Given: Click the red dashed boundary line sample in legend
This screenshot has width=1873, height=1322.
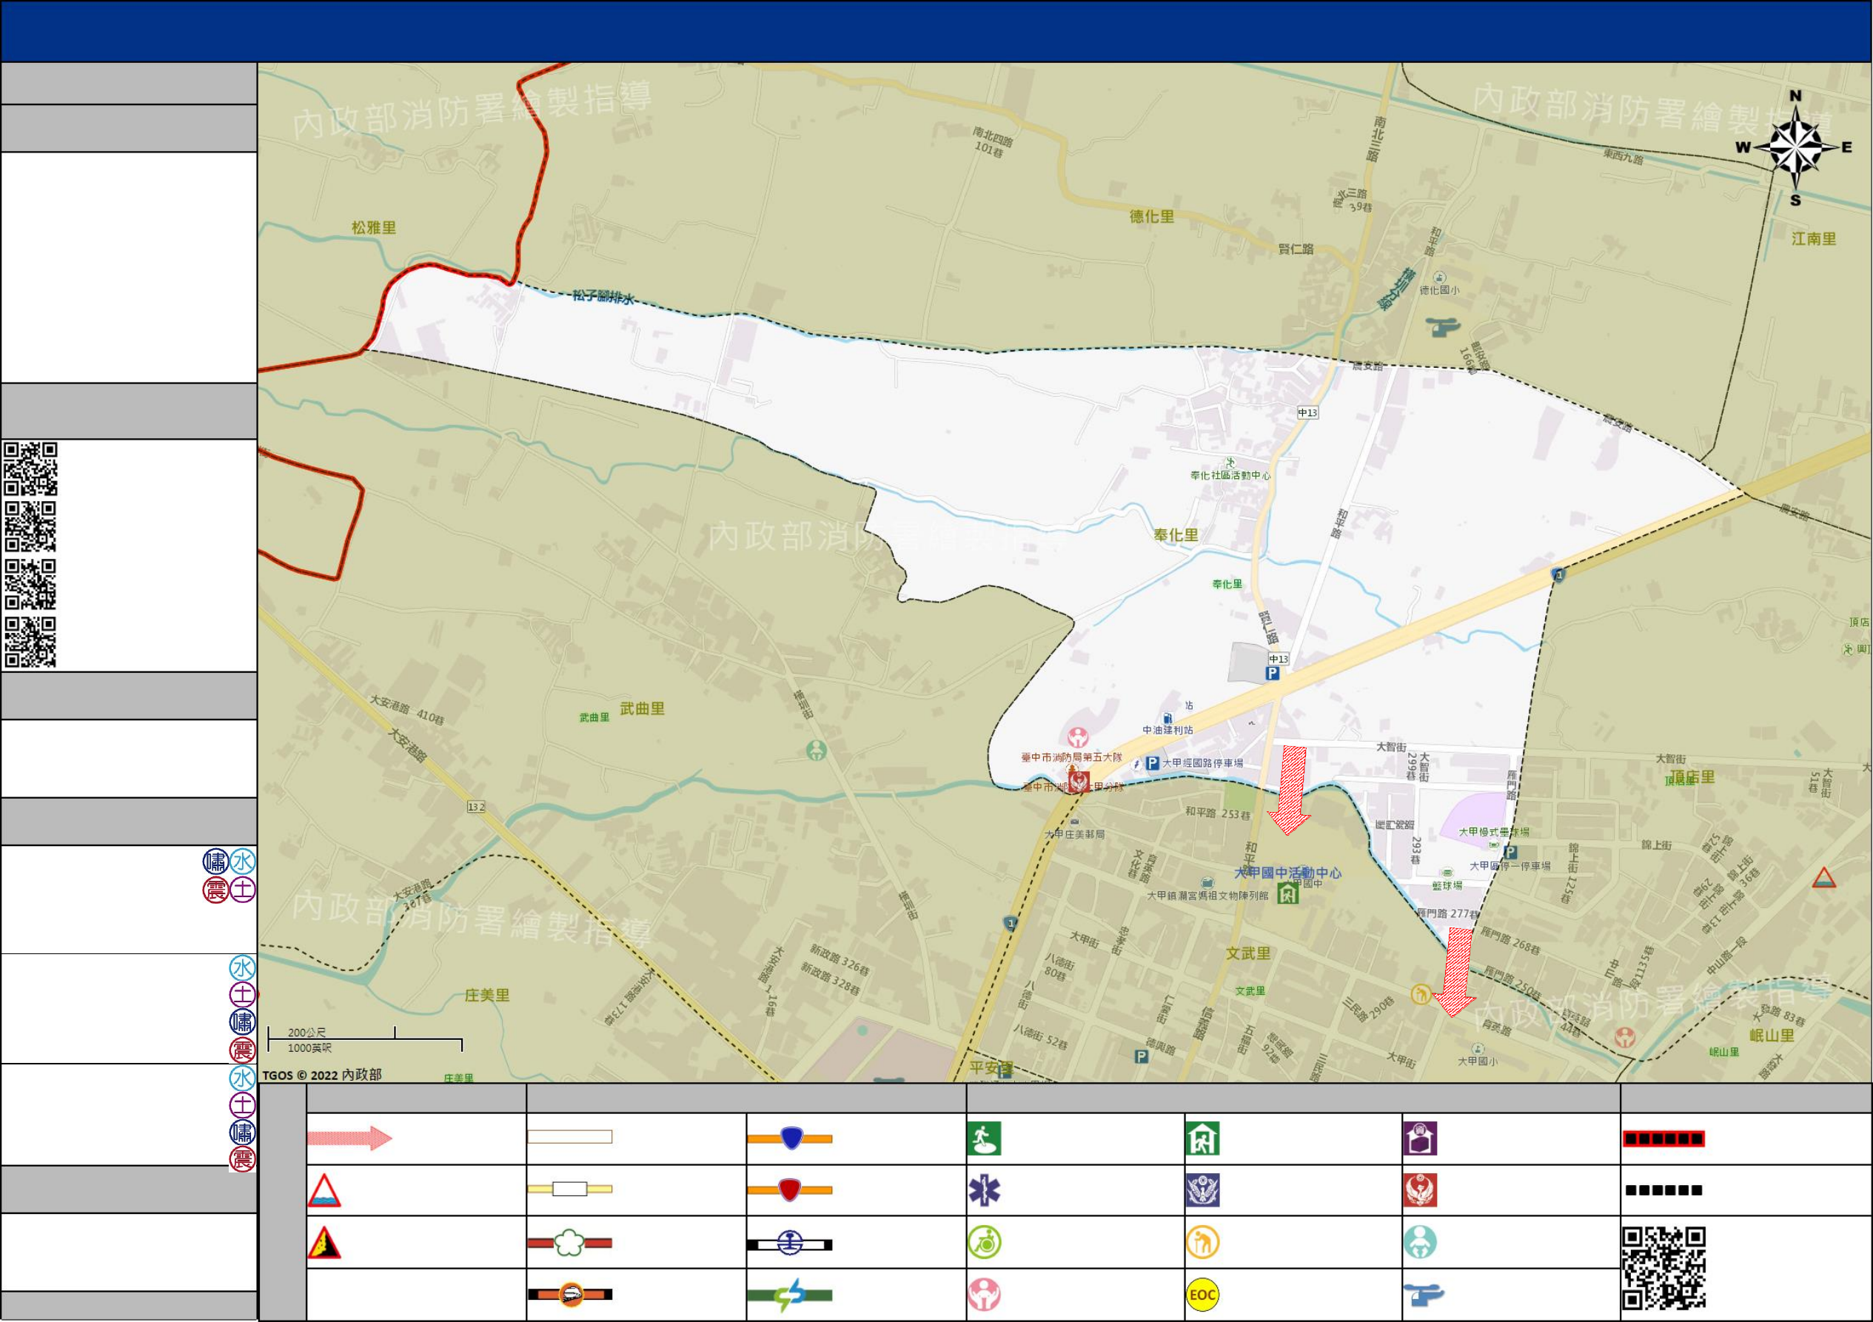Looking at the screenshot, I should point(1663,1139).
